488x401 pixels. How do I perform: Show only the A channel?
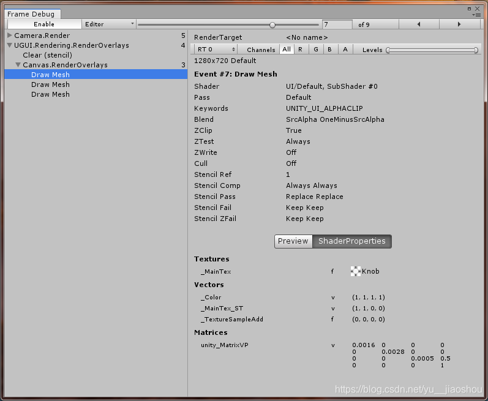[x=345, y=49]
